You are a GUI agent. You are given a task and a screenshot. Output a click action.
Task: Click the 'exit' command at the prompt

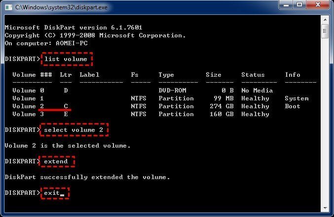[52, 193]
